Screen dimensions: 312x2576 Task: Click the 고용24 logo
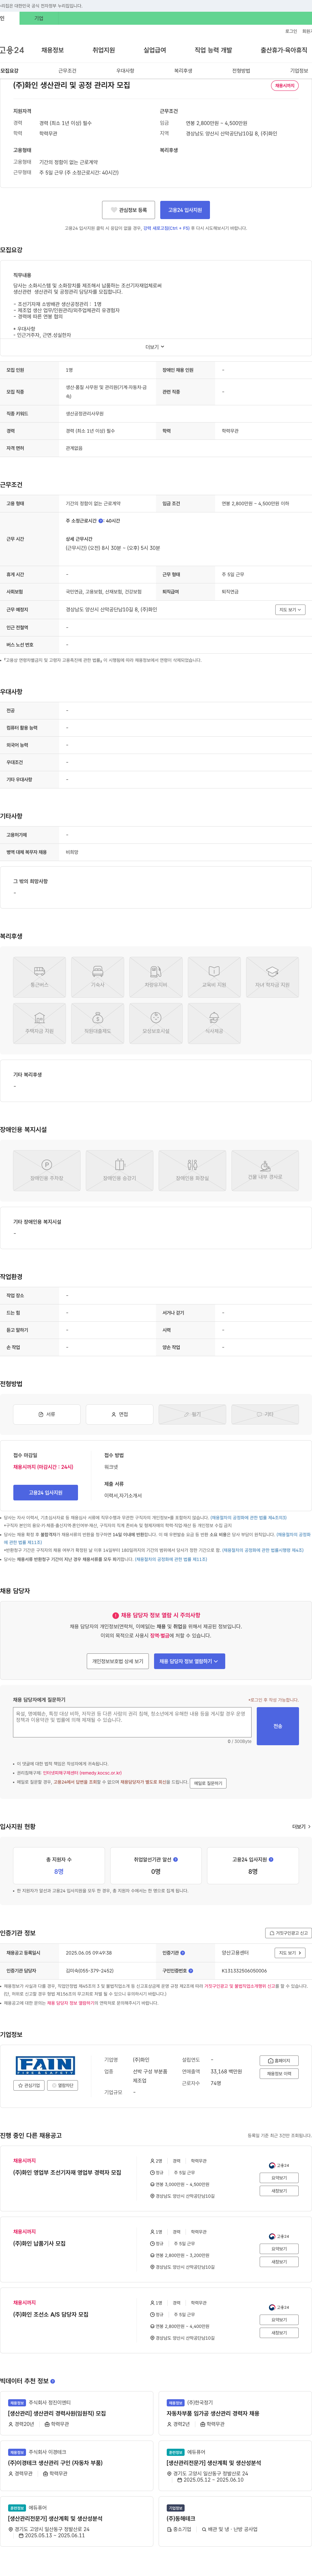(x=12, y=50)
